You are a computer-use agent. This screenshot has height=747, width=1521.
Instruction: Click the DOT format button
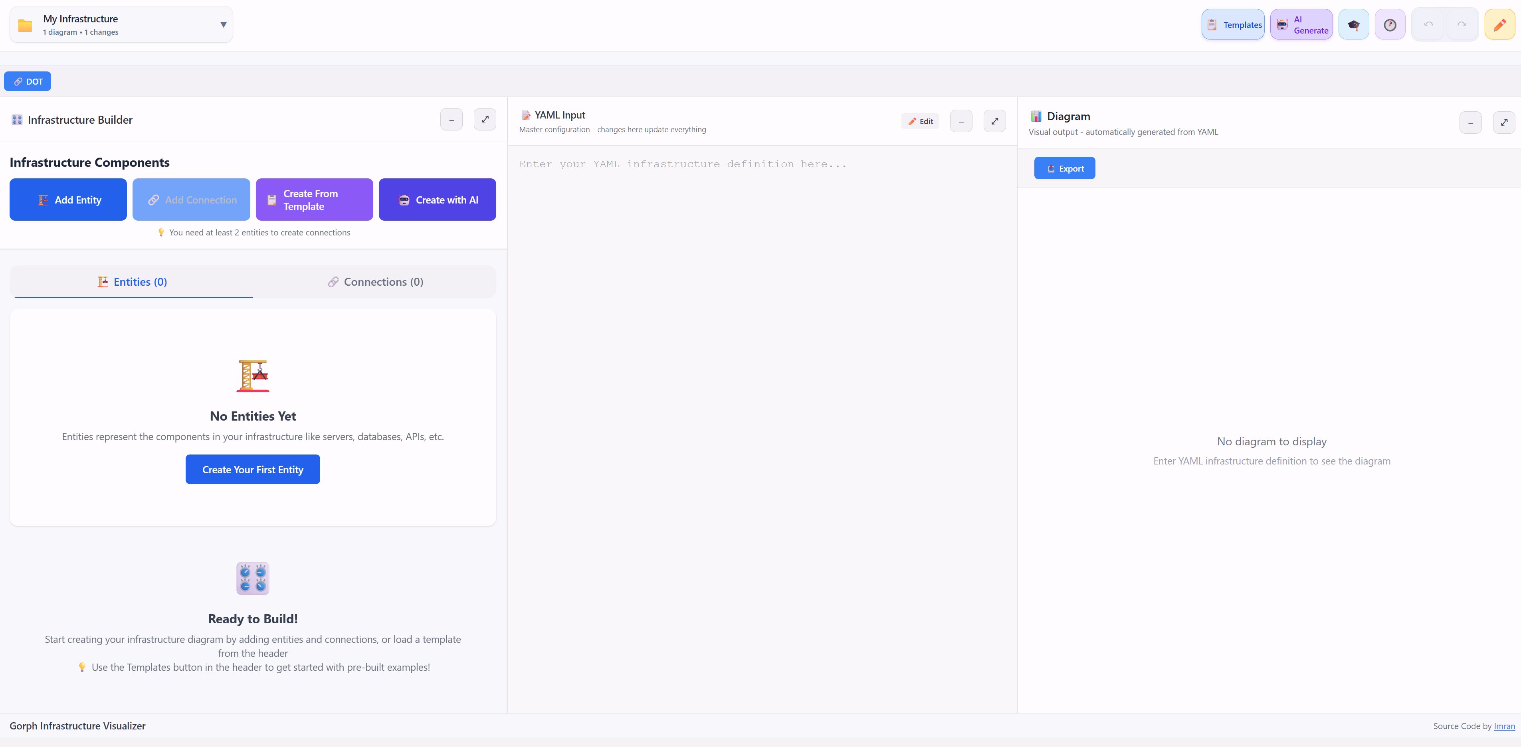(28, 81)
